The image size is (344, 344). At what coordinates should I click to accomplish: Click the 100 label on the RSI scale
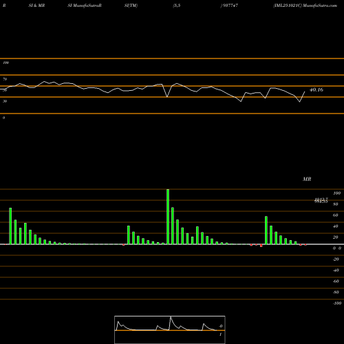(6, 63)
